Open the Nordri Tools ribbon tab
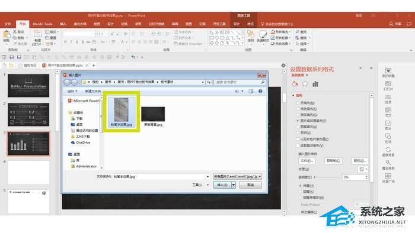Viewport: 415px width, 233px height. [x=43, y=24]
